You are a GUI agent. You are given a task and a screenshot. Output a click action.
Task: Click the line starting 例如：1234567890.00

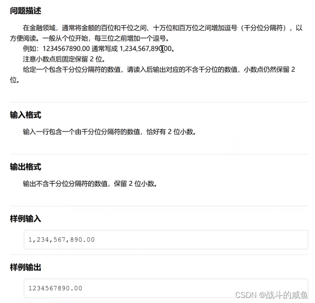coord(98,49)
